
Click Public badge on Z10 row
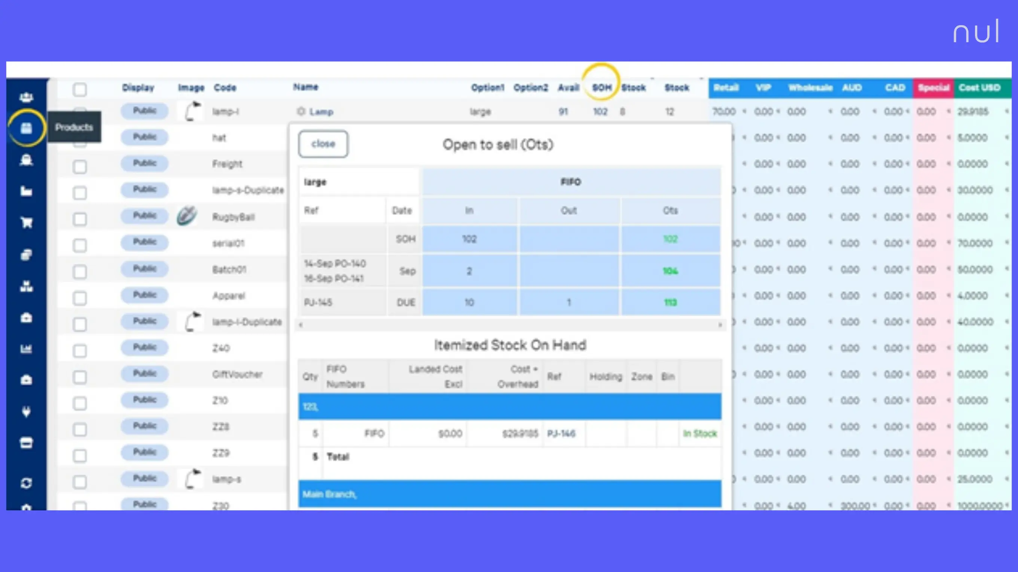pos(144,400)
